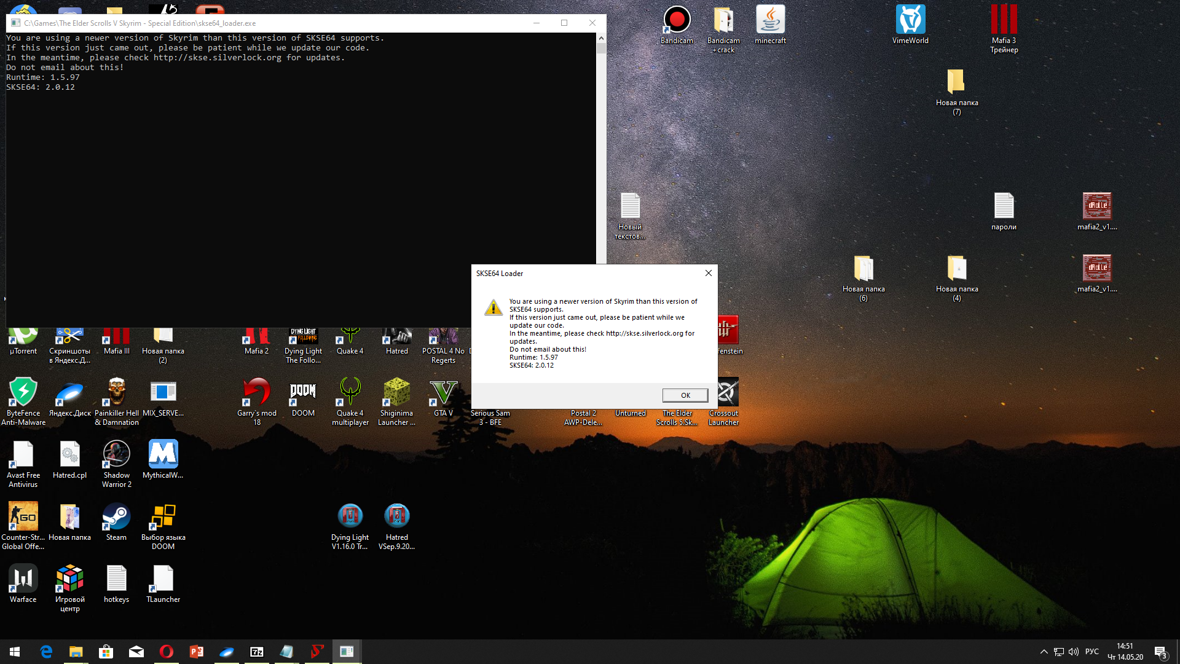Open the taskbar clock and date
The height and width of the screenshot is (664, 1180).
1125,652
